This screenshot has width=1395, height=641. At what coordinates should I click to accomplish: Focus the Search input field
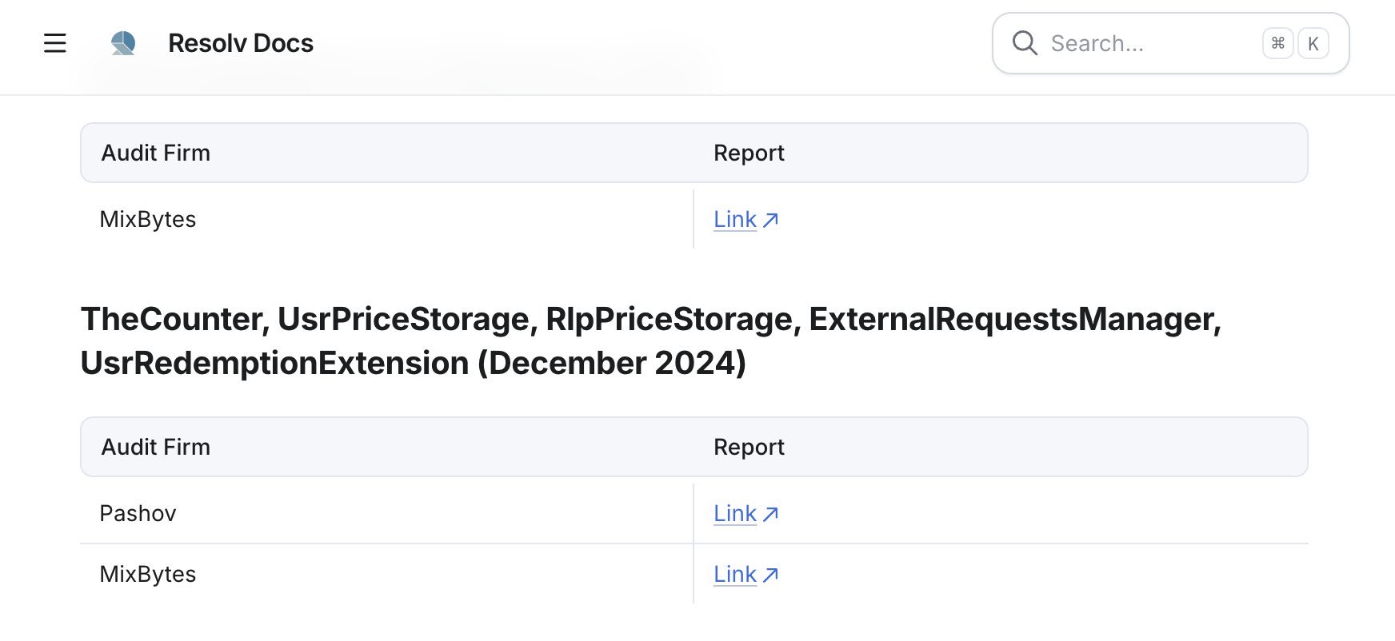tap(1144, 43)
